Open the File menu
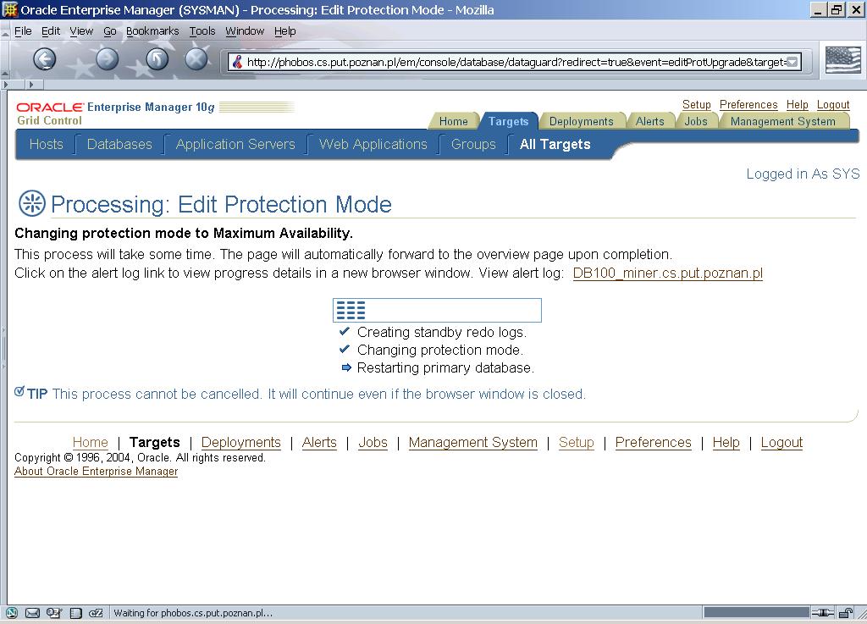The height and width of the screenshot is (624, 867). point(23,31)
